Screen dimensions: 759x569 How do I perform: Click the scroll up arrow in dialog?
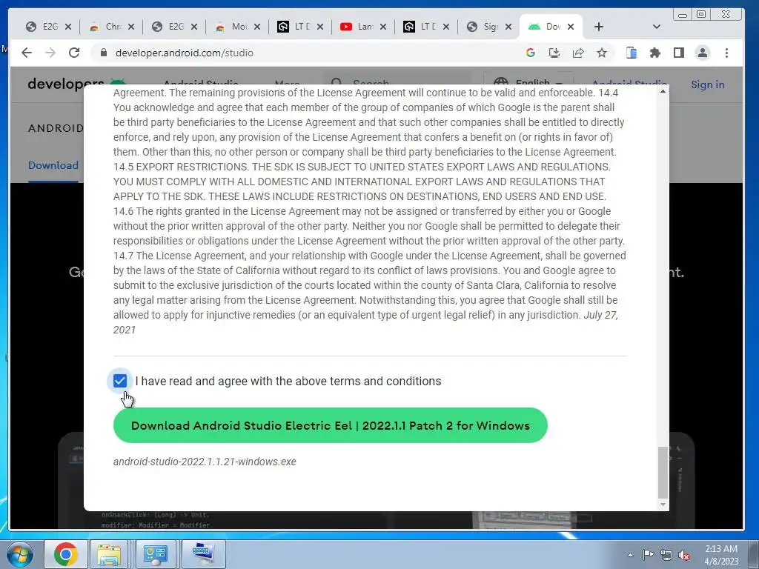(663, 91)
